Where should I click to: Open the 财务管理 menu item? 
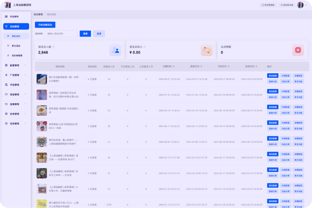tap(16, 114)
